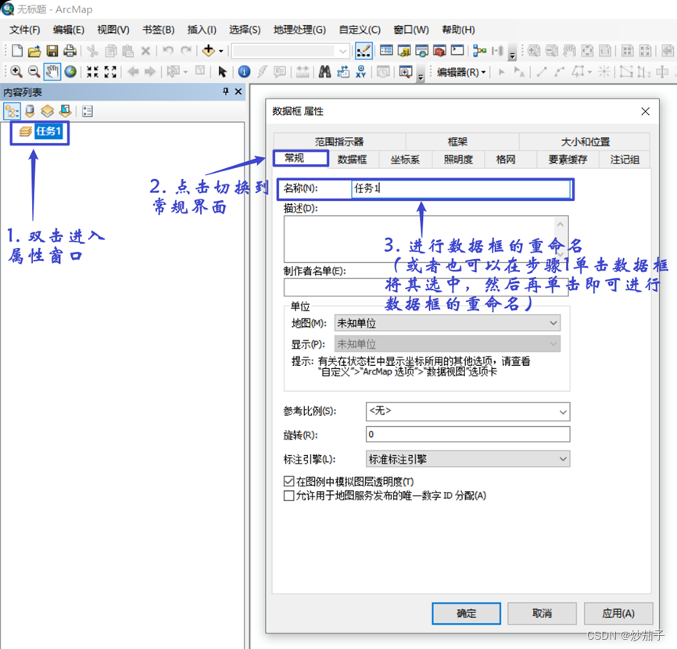The image size is (677, 649).
Task: Click the 确定 button
Action: [x=466, y=614]
